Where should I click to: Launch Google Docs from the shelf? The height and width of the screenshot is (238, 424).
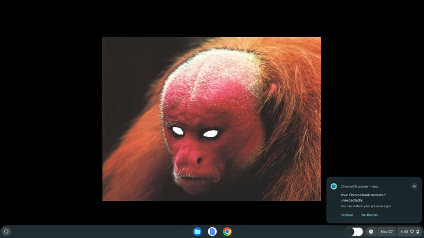coord(212,232)
